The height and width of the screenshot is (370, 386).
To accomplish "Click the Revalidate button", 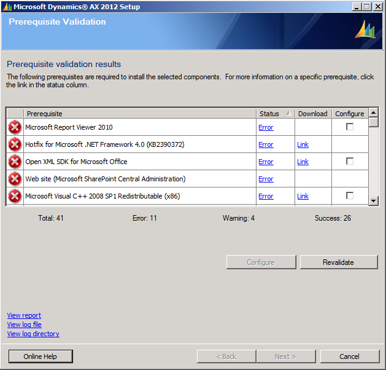I will [339, 262].
